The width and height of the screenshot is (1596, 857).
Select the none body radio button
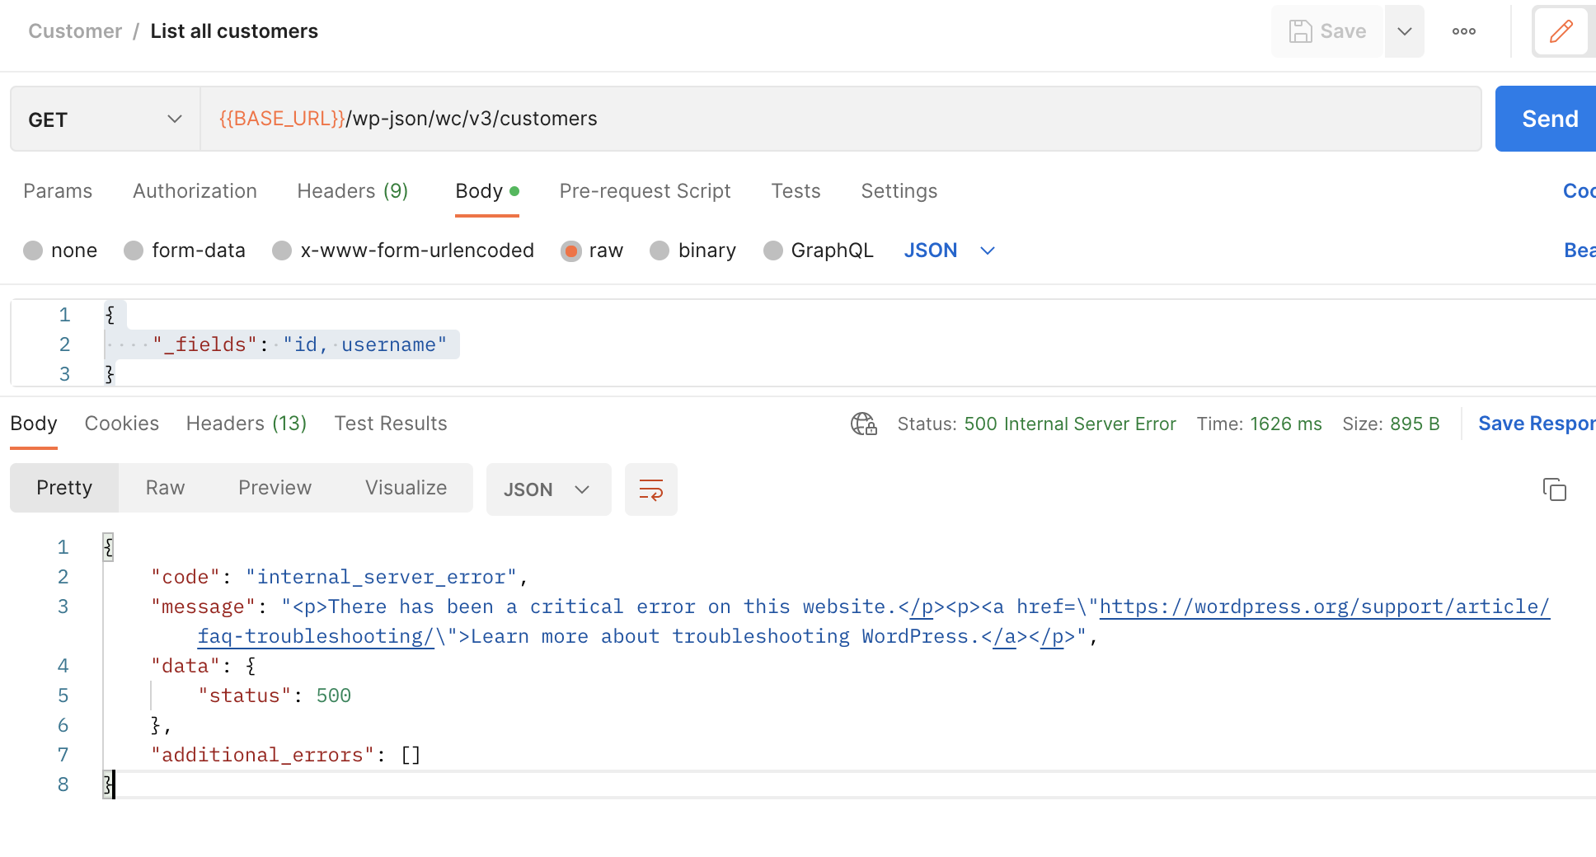pyautogui.click(x=33, y=251)
